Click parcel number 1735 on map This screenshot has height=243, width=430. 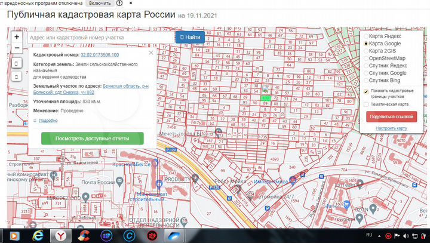[x=263, y=137]
